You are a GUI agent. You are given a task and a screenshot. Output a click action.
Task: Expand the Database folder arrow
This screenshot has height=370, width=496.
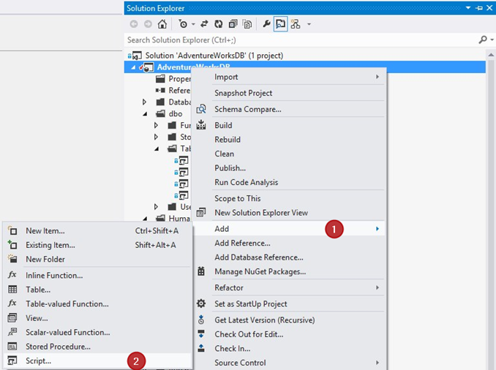(144, 102)
